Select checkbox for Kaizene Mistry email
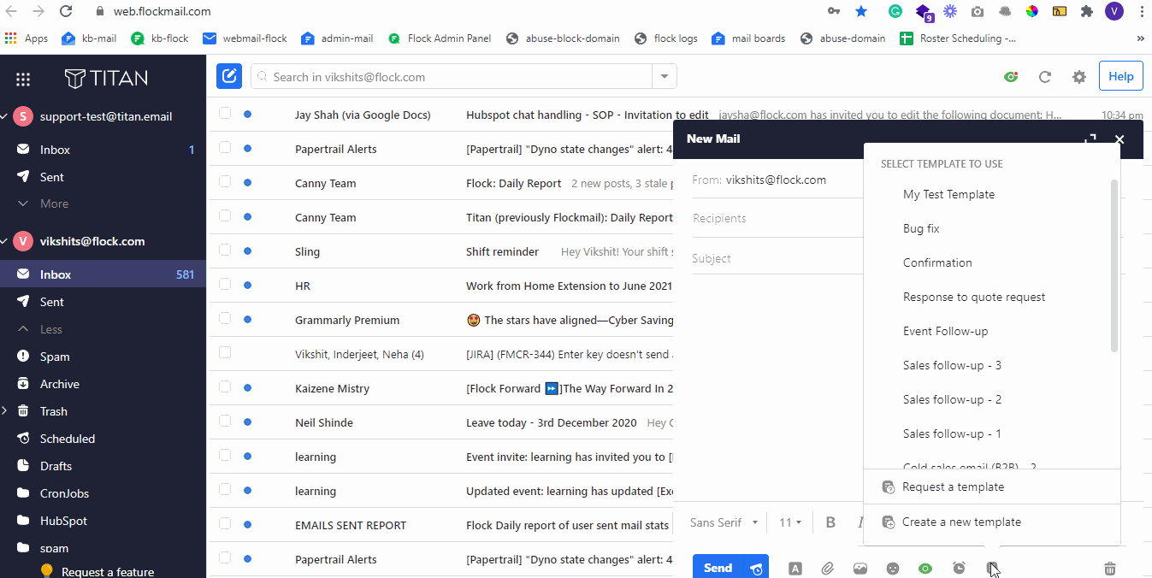Viewport: 1152px width, 578px height. [x=225, y=386]
